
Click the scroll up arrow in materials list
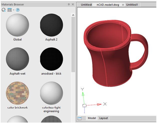click(73, 15)
